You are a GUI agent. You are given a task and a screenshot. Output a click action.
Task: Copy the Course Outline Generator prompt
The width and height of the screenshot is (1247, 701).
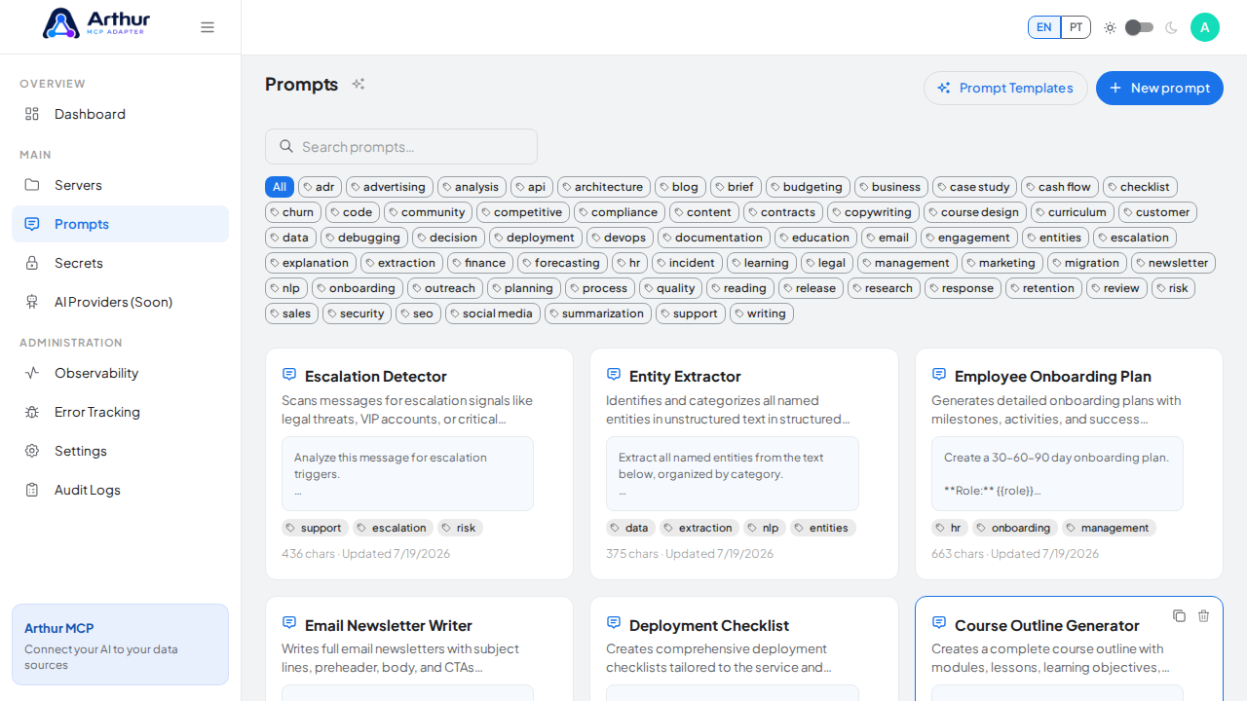pyautogui.click(x=1179, y=615)
